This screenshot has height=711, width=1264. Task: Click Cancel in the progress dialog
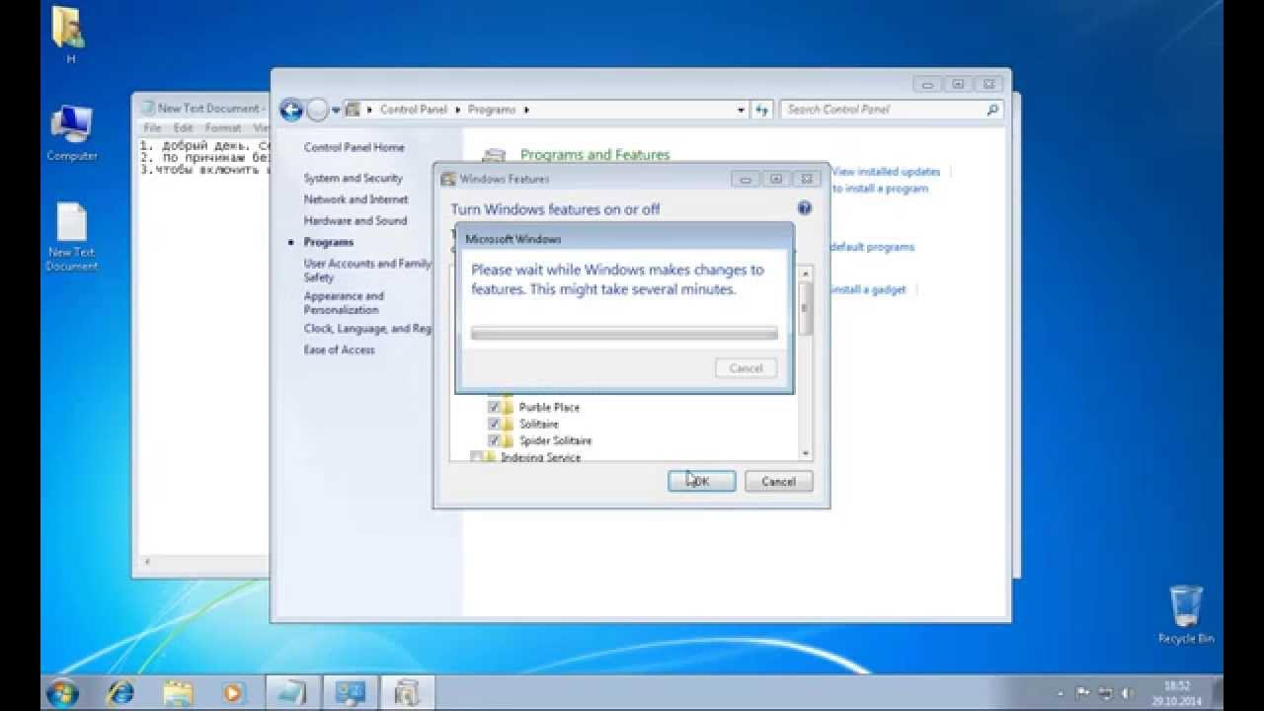pos(746,368)
